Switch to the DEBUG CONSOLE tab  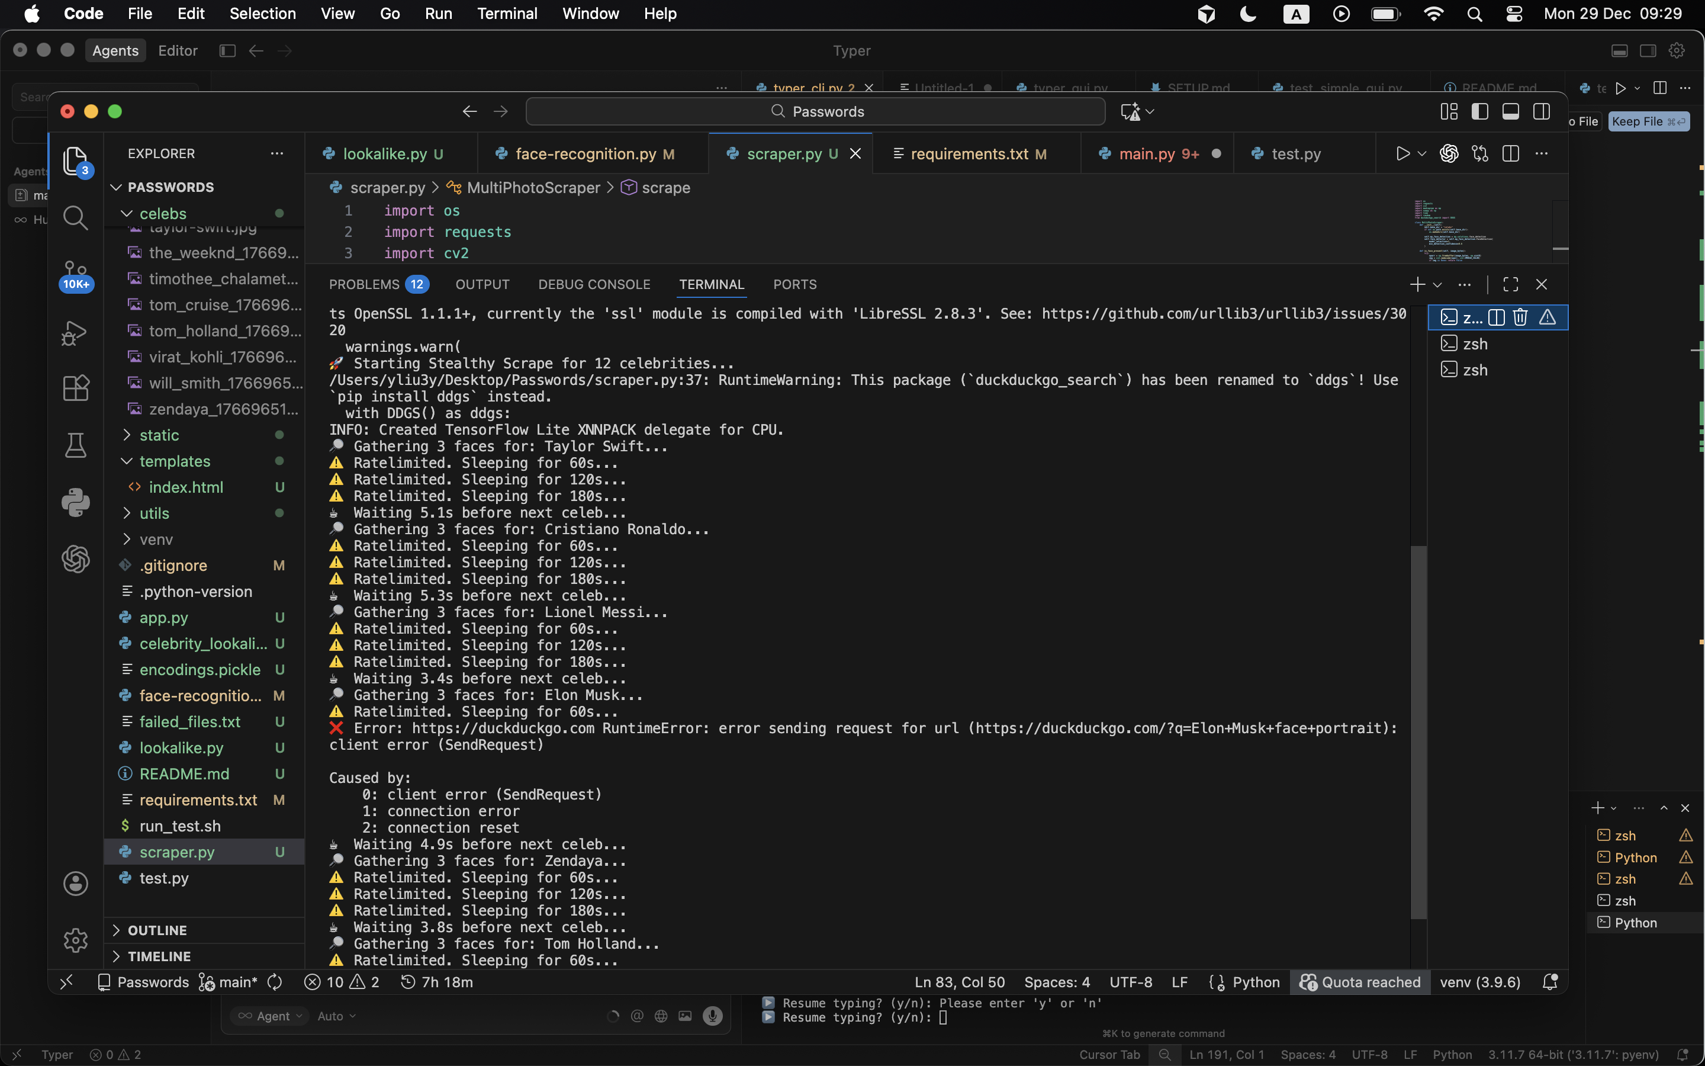[x=594, y=284]
